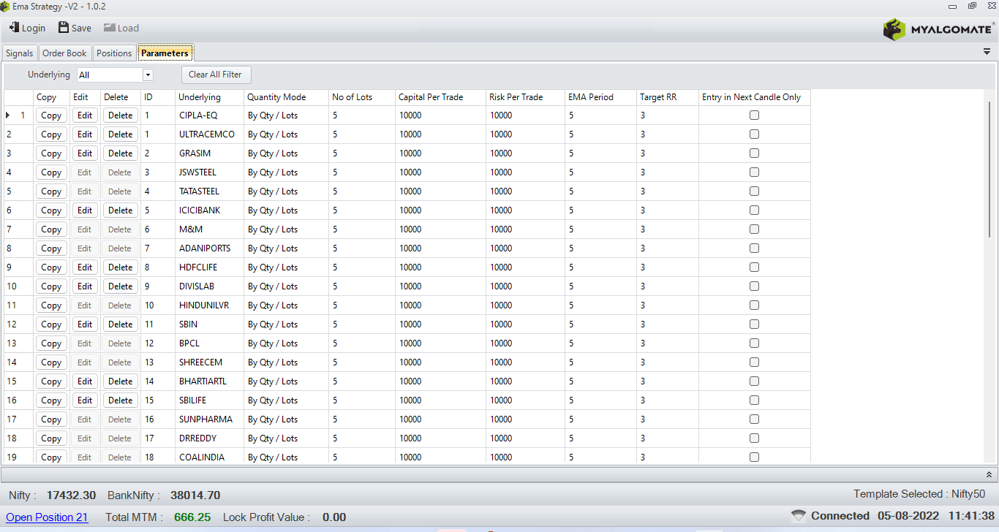Enable Entry in Next Candle for ICICIBANK
This screenshot has width=999, height=532.
(754, 210)
